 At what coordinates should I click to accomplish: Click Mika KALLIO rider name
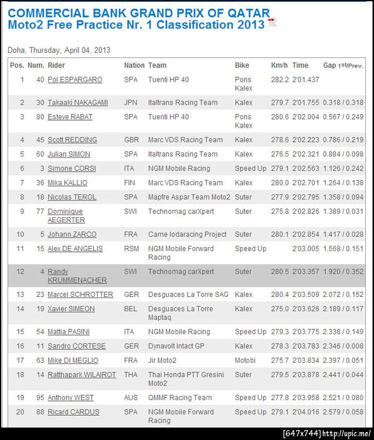pyautogui.click(x=67, y=183)
